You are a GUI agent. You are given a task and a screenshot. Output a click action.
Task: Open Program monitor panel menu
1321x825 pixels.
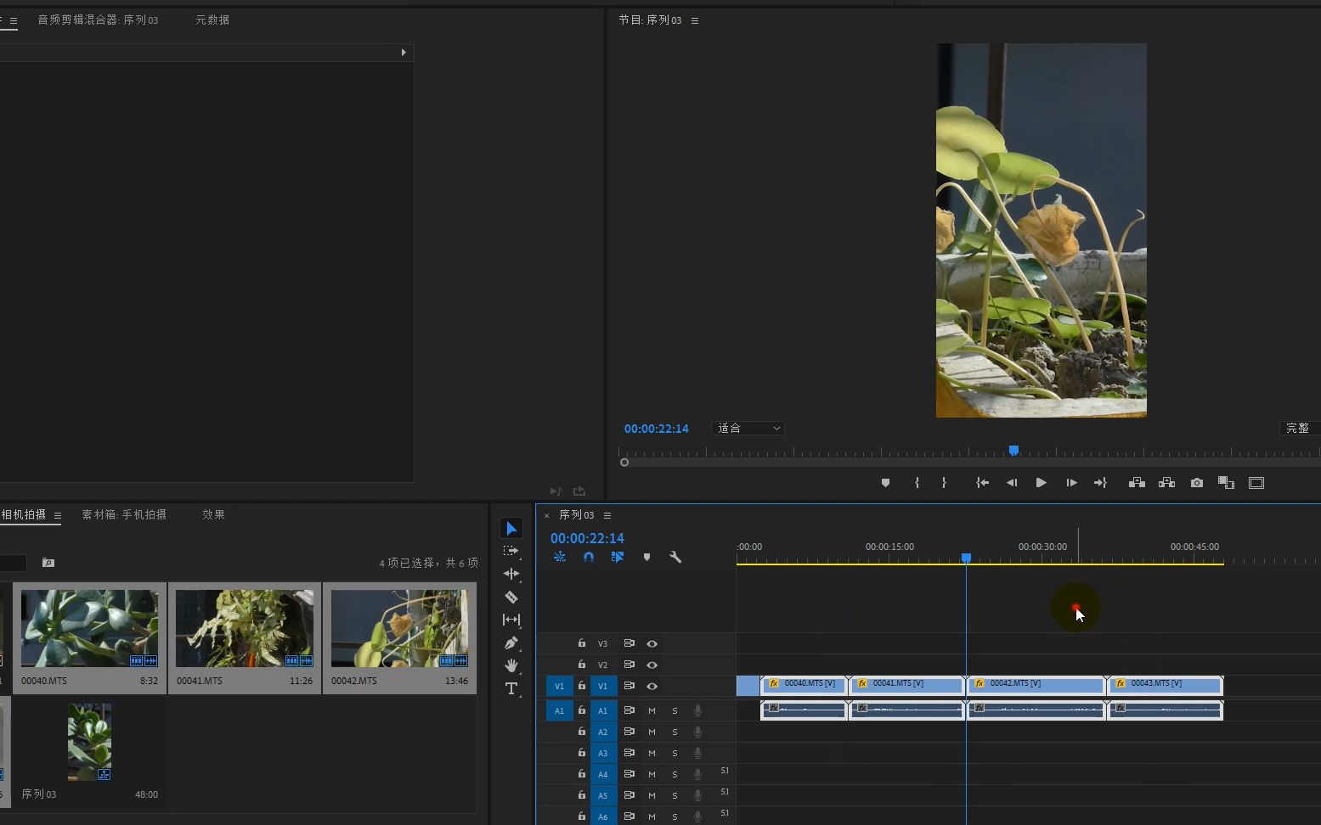(695, 20)
